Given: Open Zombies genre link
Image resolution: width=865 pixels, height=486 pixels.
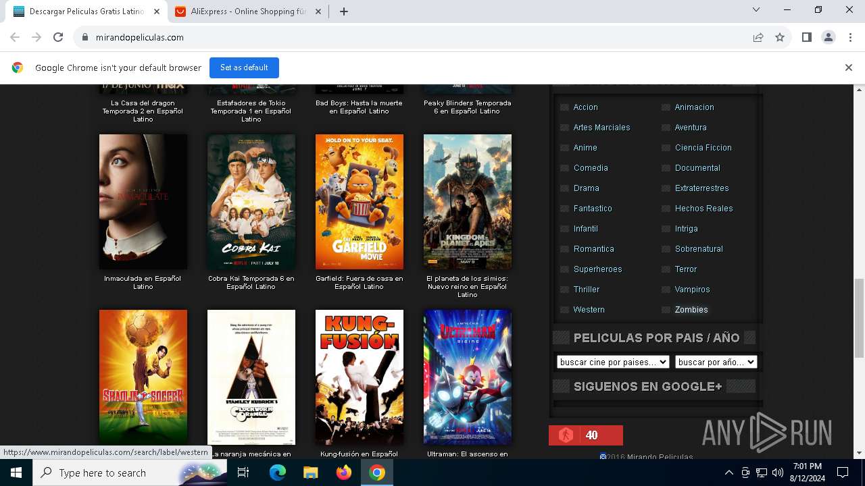Looking at the screenshot, I should pyautogui.click(x=691, y=310).
